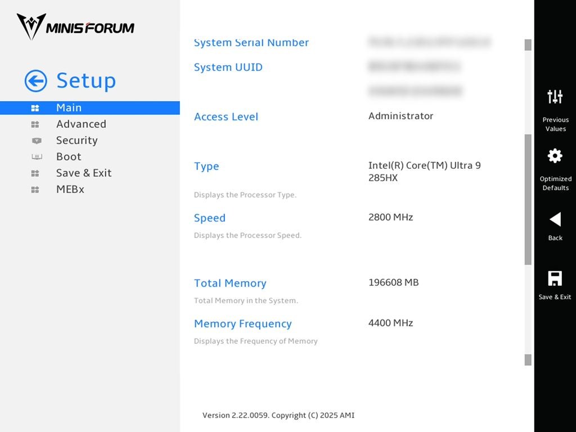Screen dimensions: 576x432
Task: Select the Main menu item
Action: [x=90, y=107]
